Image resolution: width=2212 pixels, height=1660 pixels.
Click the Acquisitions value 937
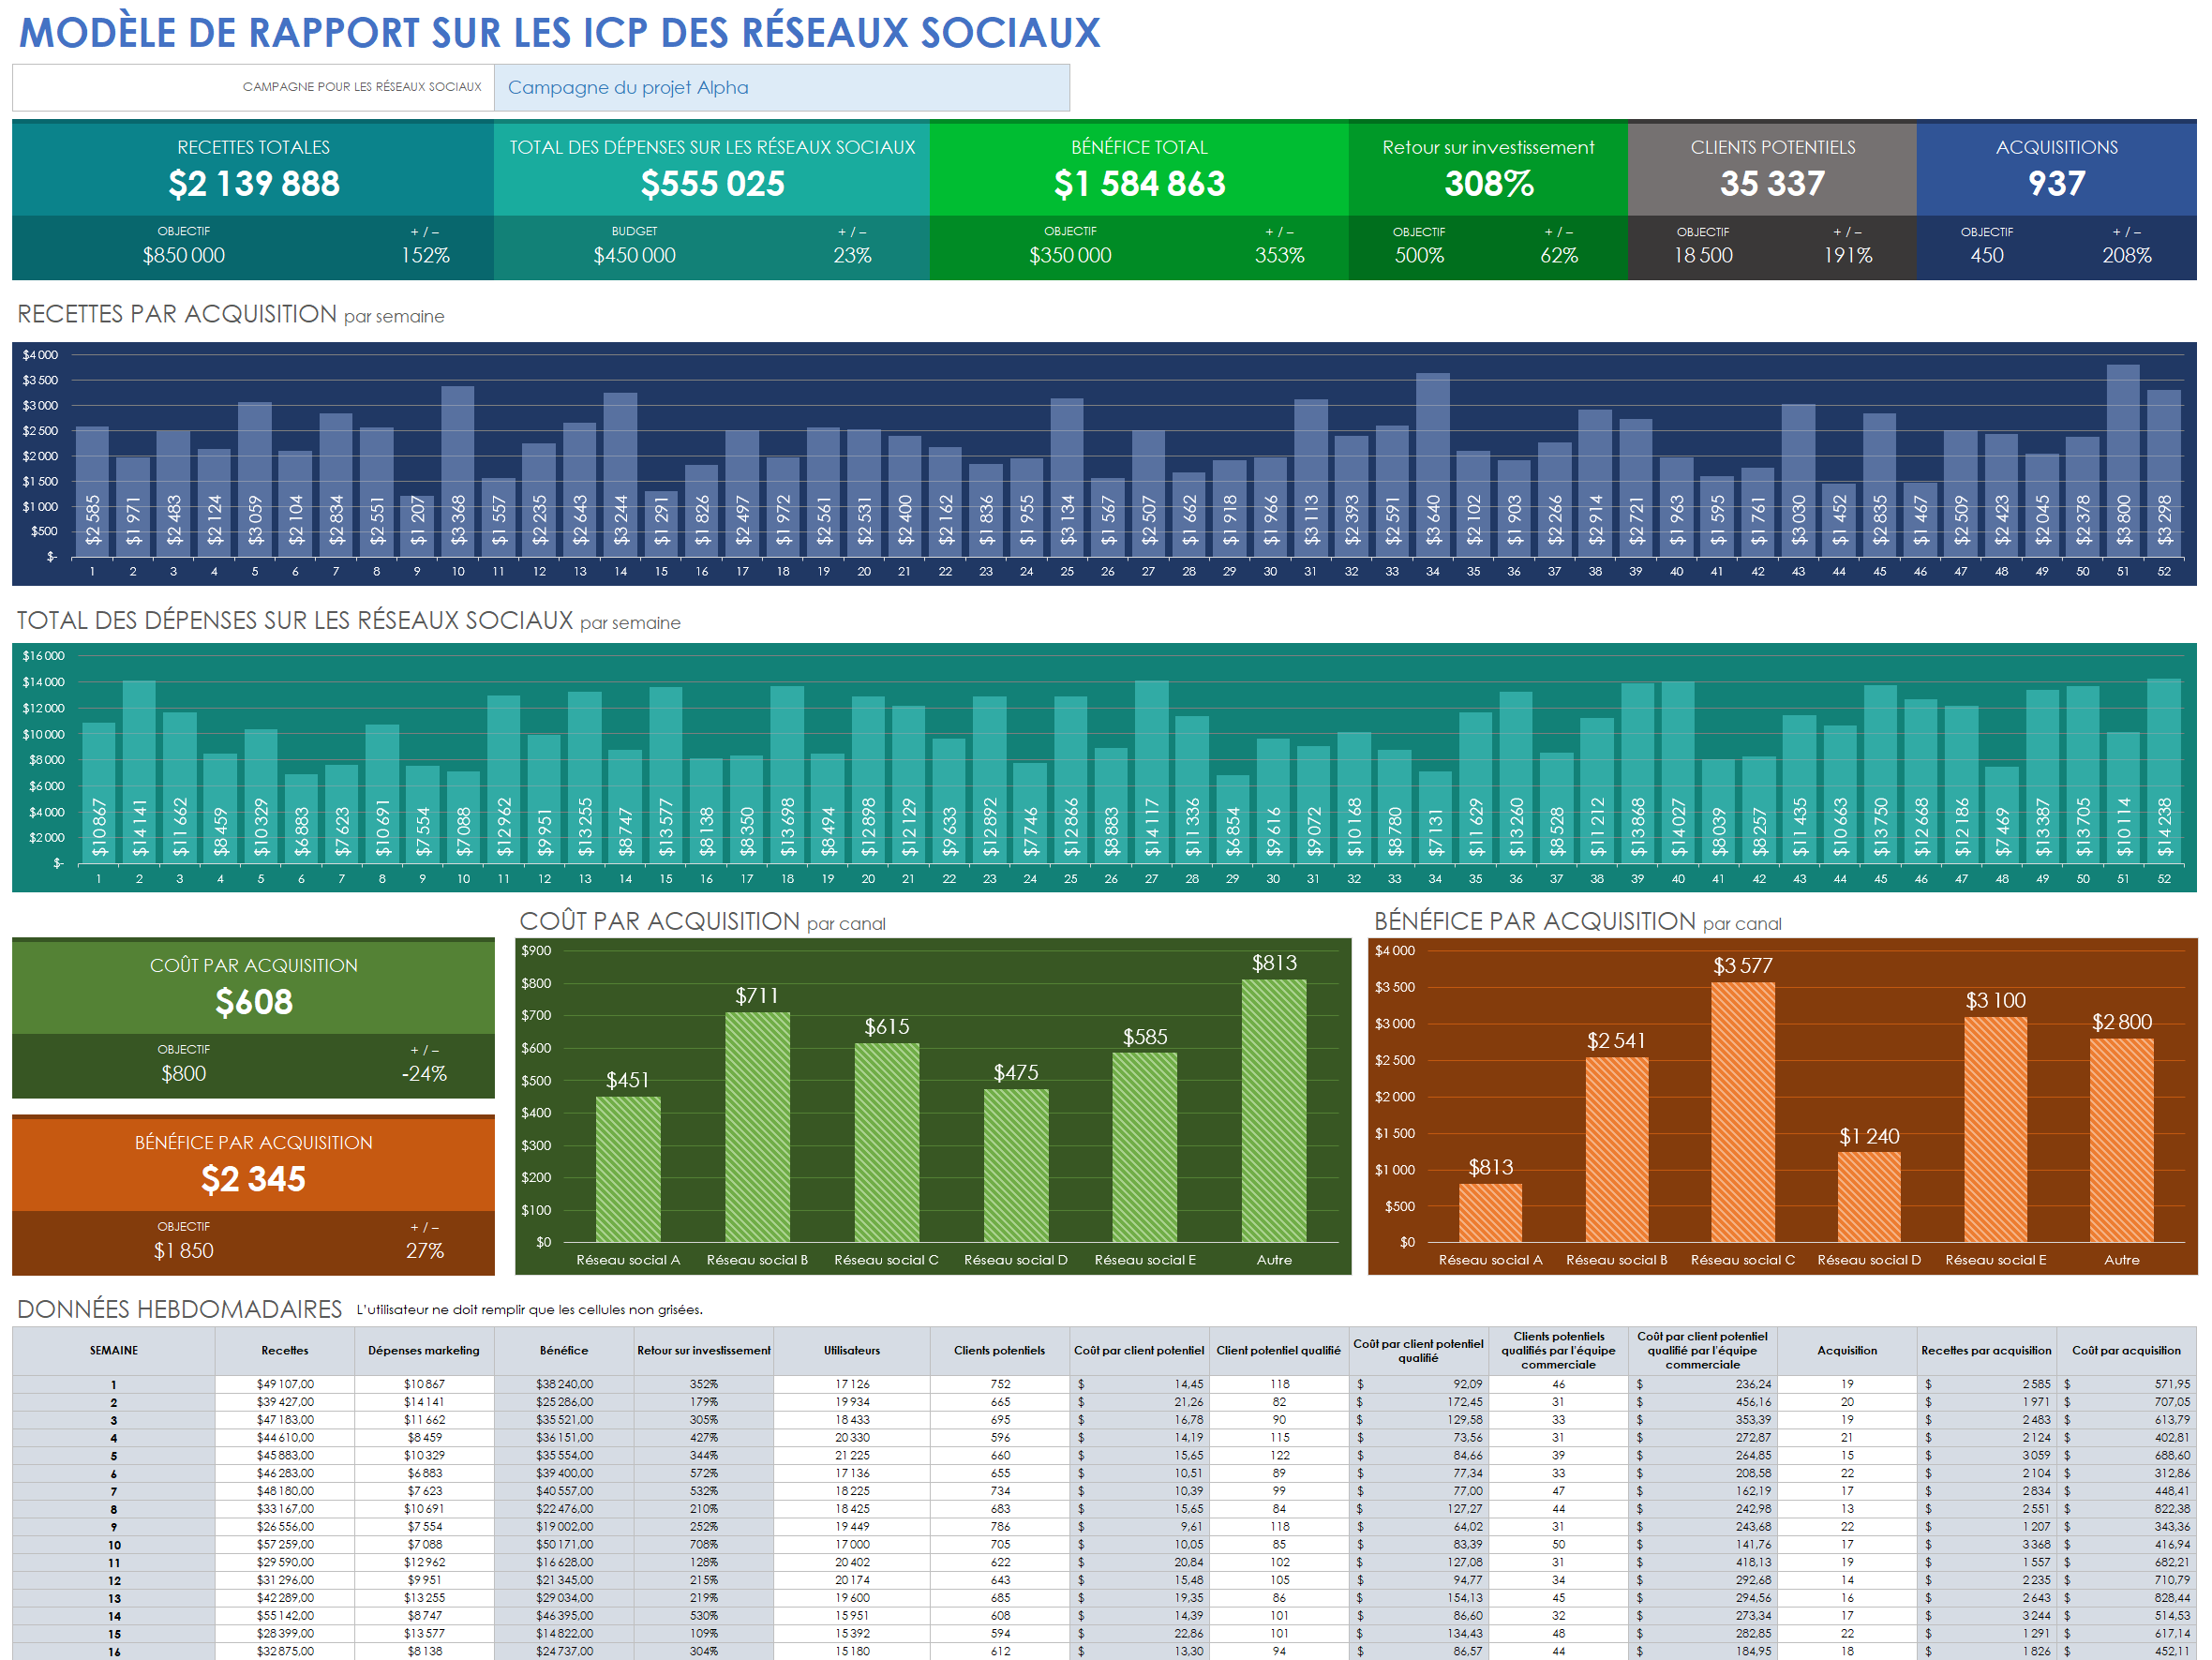pos(2056,184)
